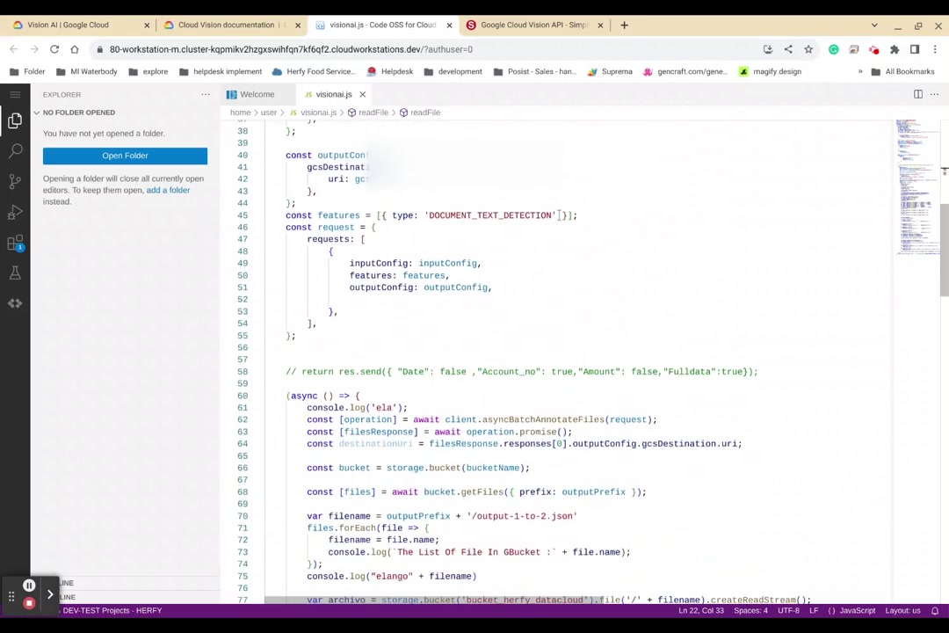Switch to Vision AI | Google Cloud tab
949x633 pixels.
pos(81,25)
